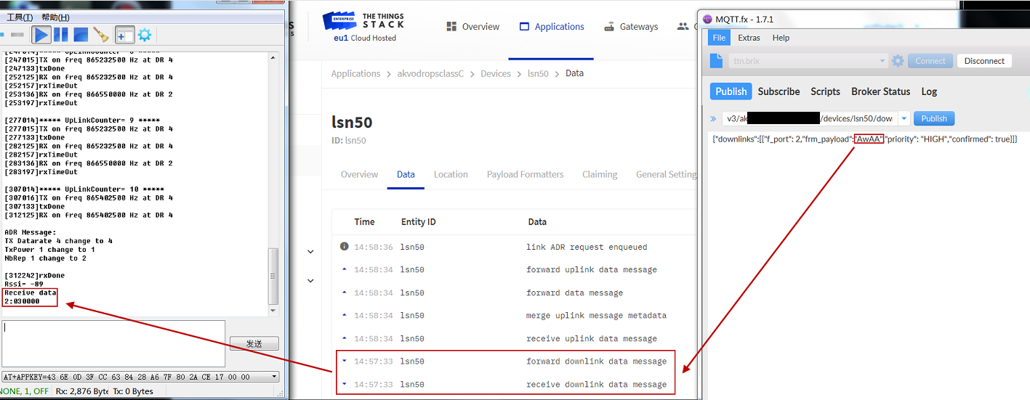1030x400 pixels.
Task: Click uplink arrow on forward data message row
Action: 345,293
